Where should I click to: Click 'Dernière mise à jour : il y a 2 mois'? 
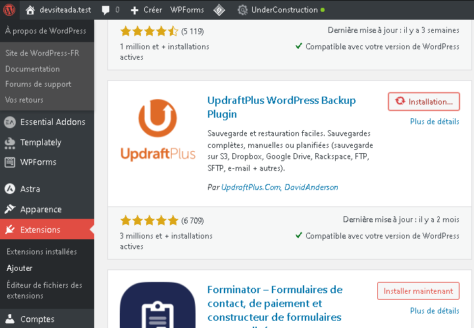(401, 220)
